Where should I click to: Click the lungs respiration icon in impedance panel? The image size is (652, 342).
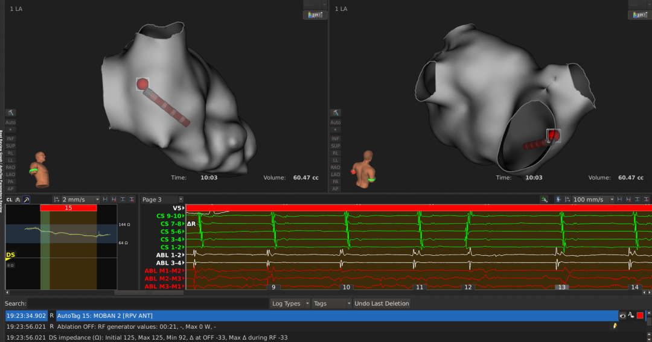(x=18, y=200)
